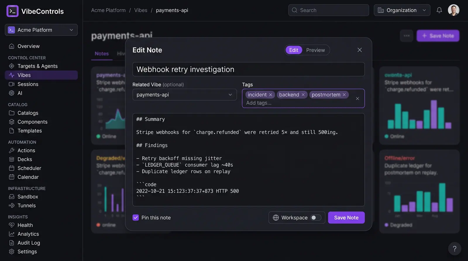This screenshot has width=468, height=261.
Task: Click the Workspace globe icon
Action: coord(276,218)
